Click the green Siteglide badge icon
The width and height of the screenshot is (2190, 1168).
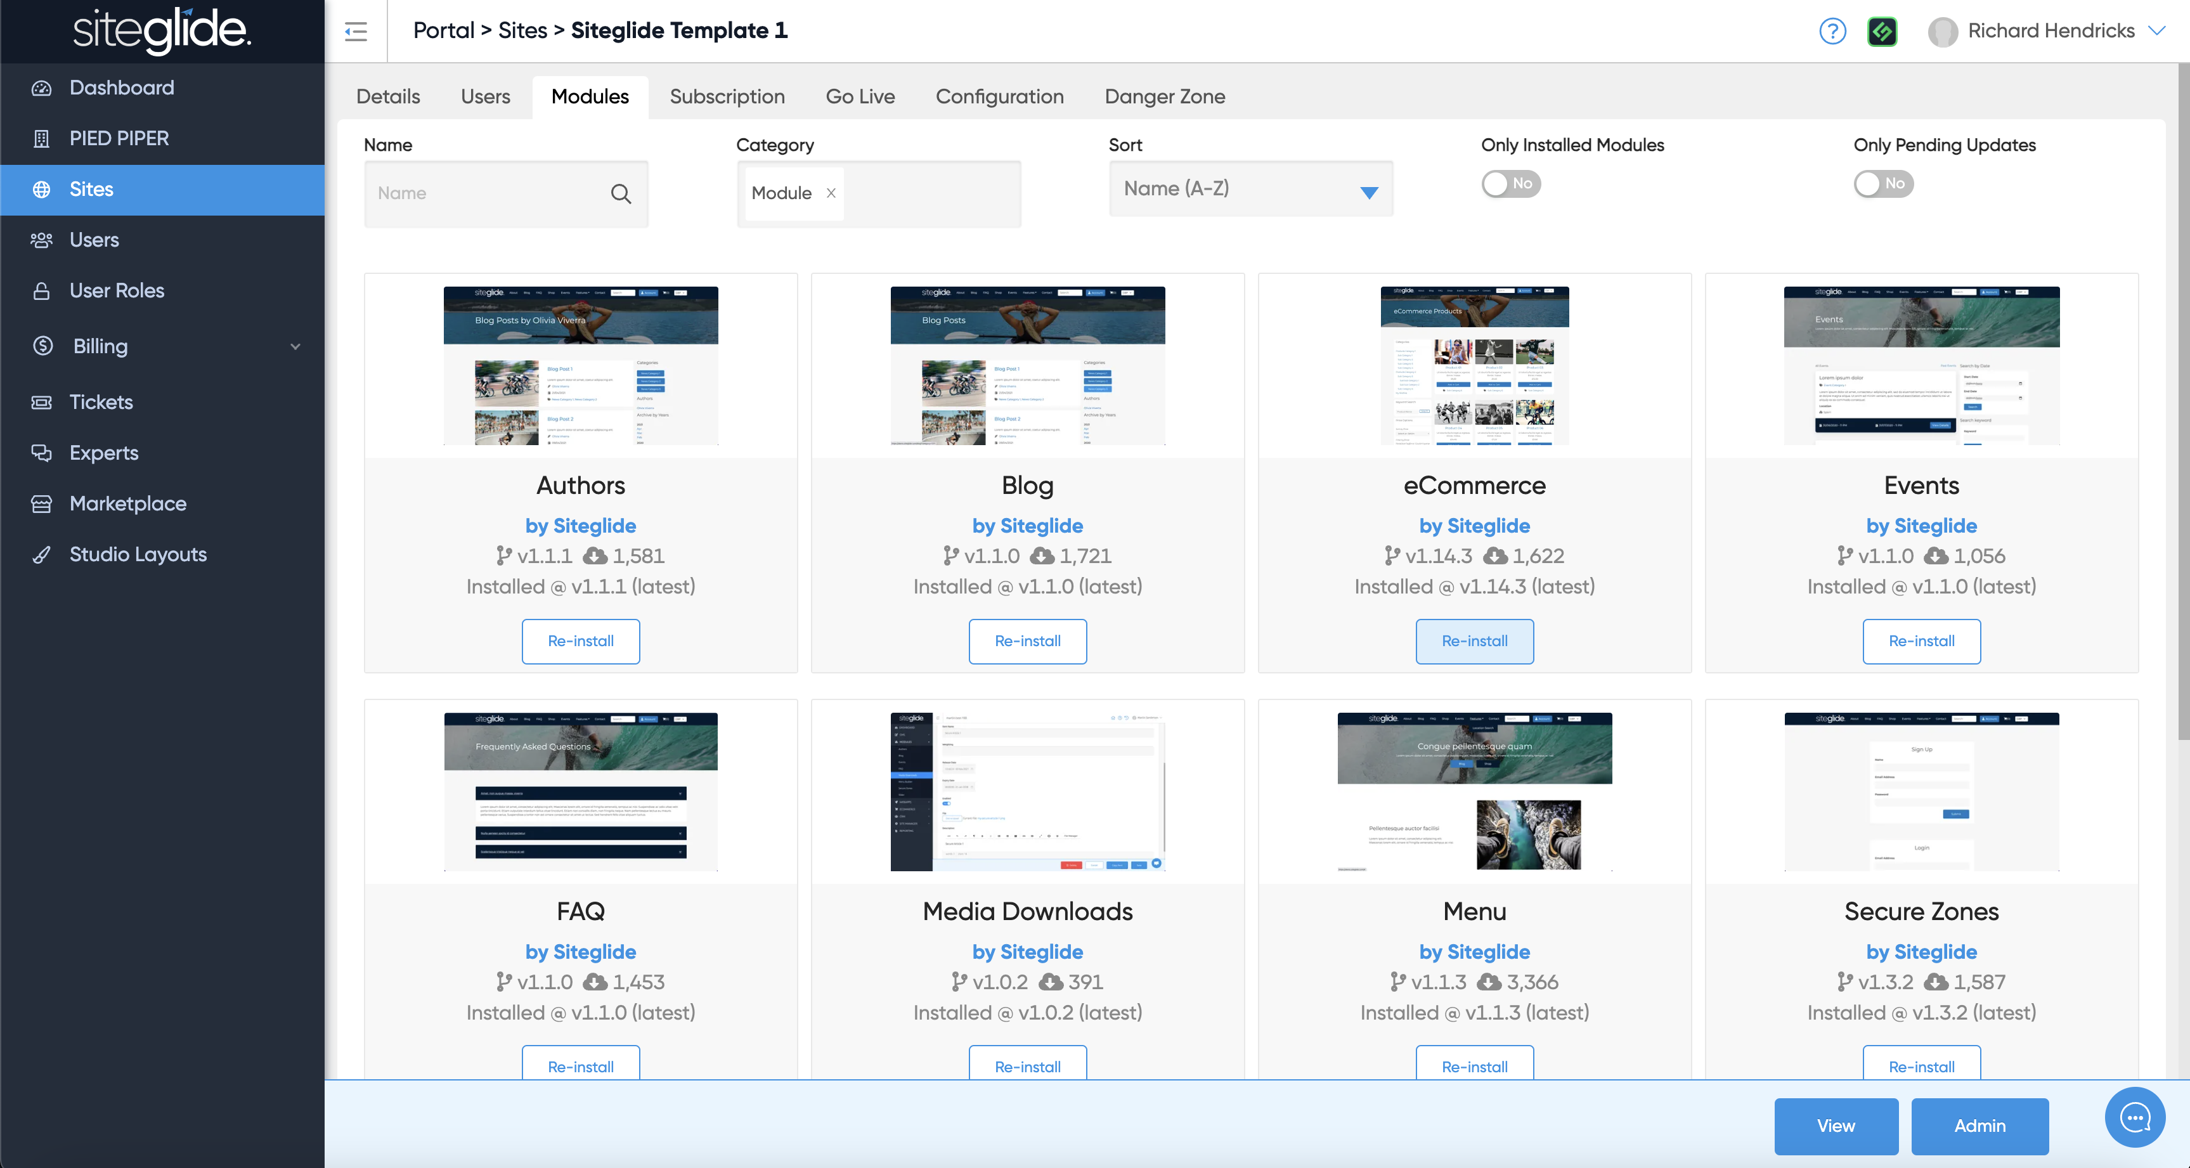tap(1881, 32)
